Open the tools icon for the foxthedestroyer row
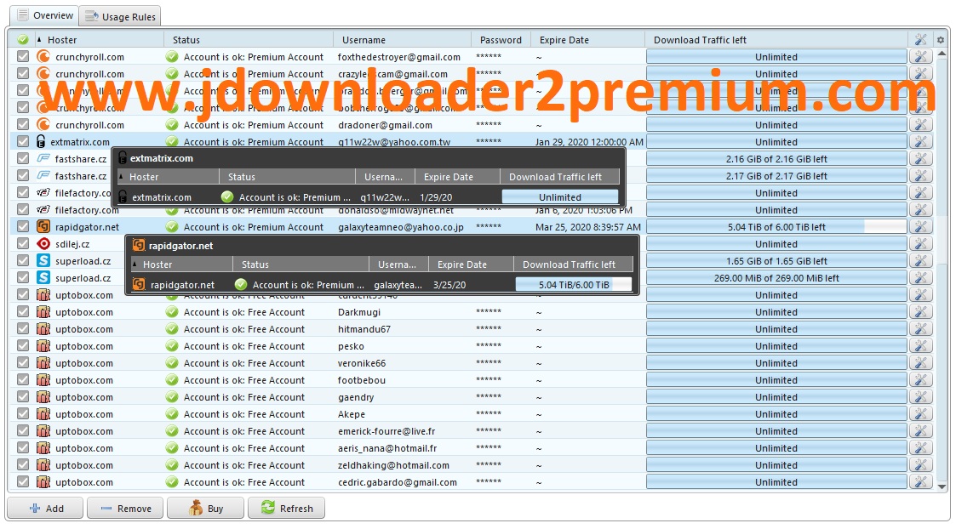This screenshot has width=956, height=529. pos(920,57)
